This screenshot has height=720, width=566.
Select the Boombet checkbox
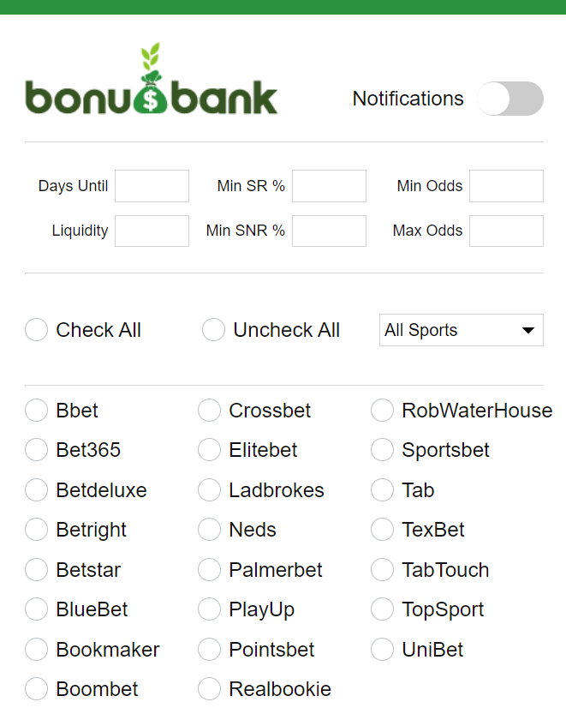click(x=36, y=689)
